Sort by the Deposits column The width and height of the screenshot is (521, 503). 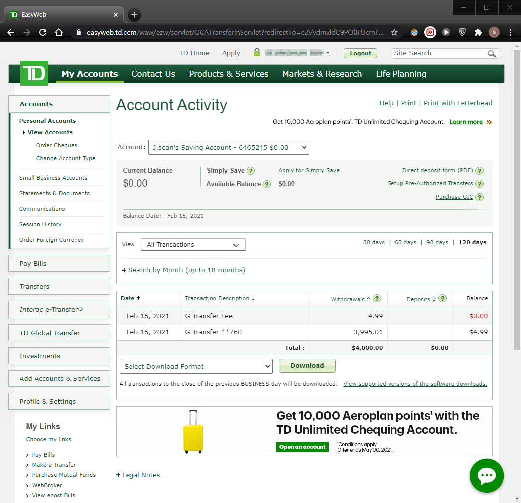coord(421,299)
